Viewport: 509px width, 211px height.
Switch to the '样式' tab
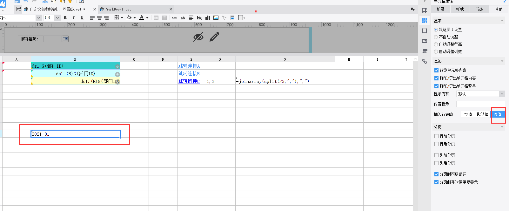460,9
